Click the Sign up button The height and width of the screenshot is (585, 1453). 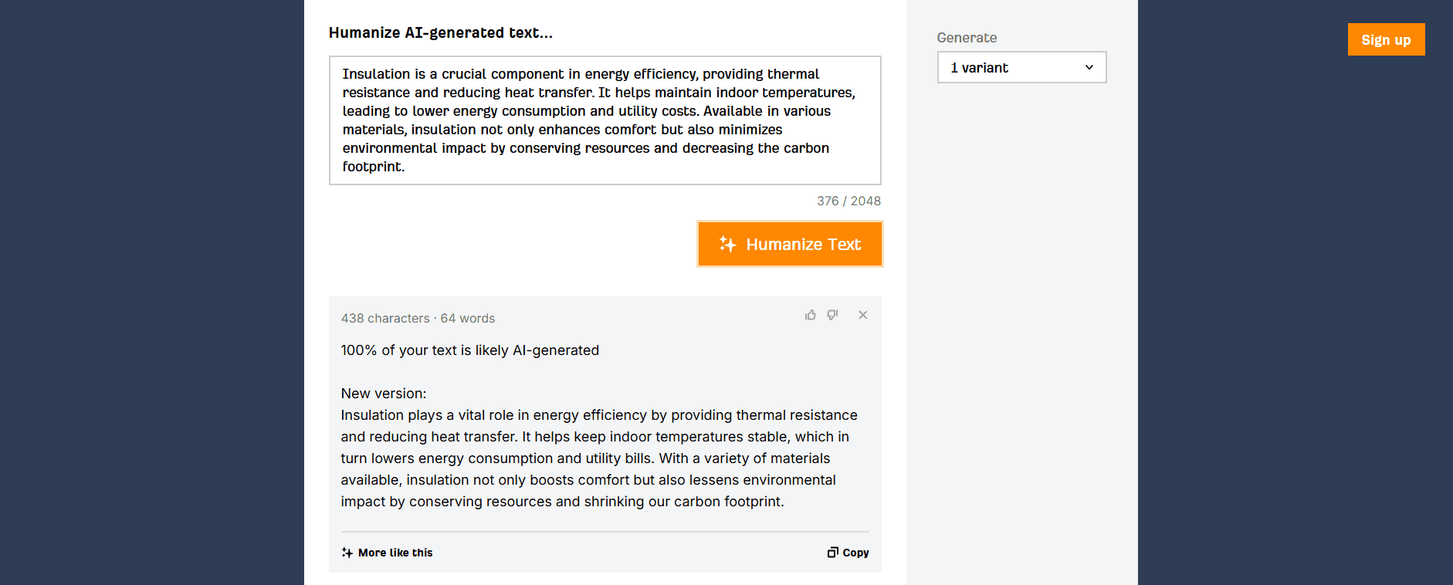click(1386, 39)
